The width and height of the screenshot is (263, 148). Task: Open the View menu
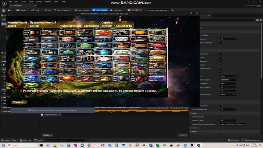31,2
